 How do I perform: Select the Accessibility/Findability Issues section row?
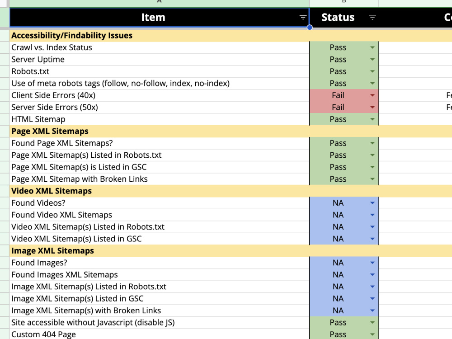tap(231, 35)
